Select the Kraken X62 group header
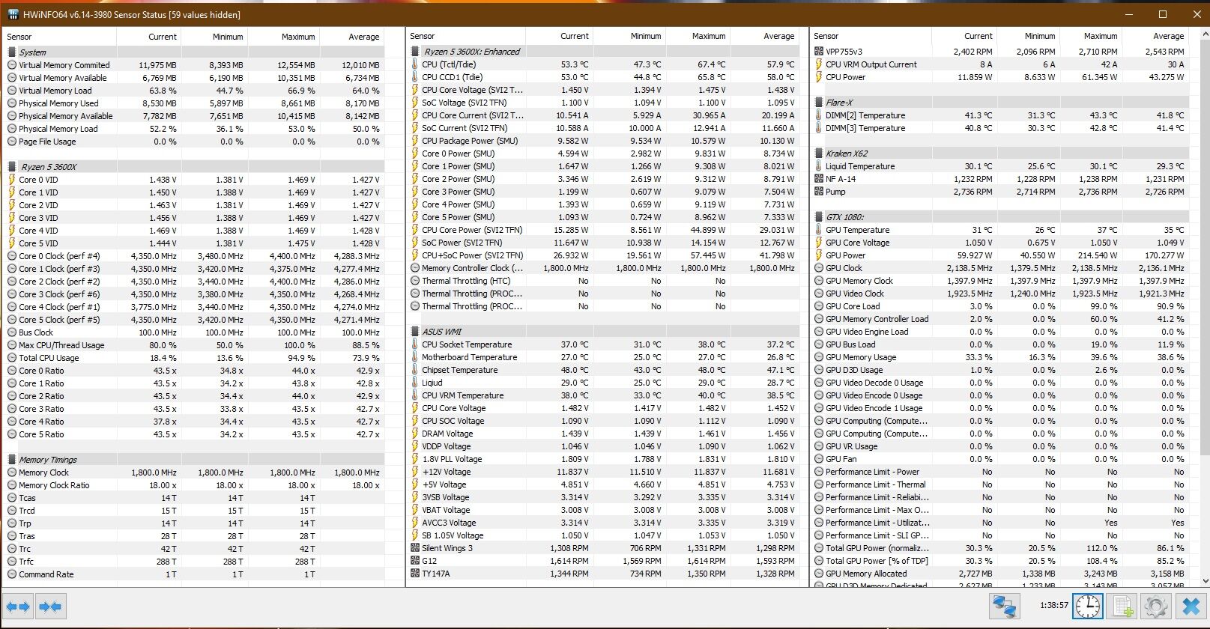Viewport: 1210px width, 629px height. click(1002, 154)
